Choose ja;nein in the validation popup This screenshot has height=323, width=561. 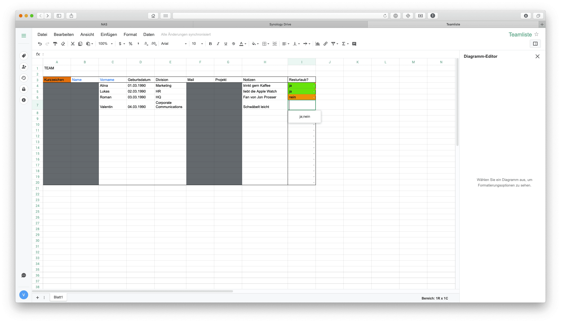[305, 117]
